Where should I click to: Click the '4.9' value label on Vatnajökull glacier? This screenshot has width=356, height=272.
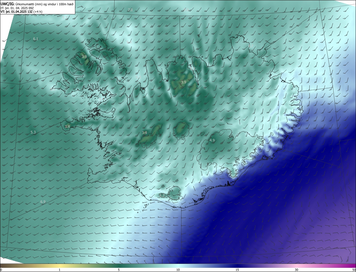pyautogui.click(x=212, y=140)
